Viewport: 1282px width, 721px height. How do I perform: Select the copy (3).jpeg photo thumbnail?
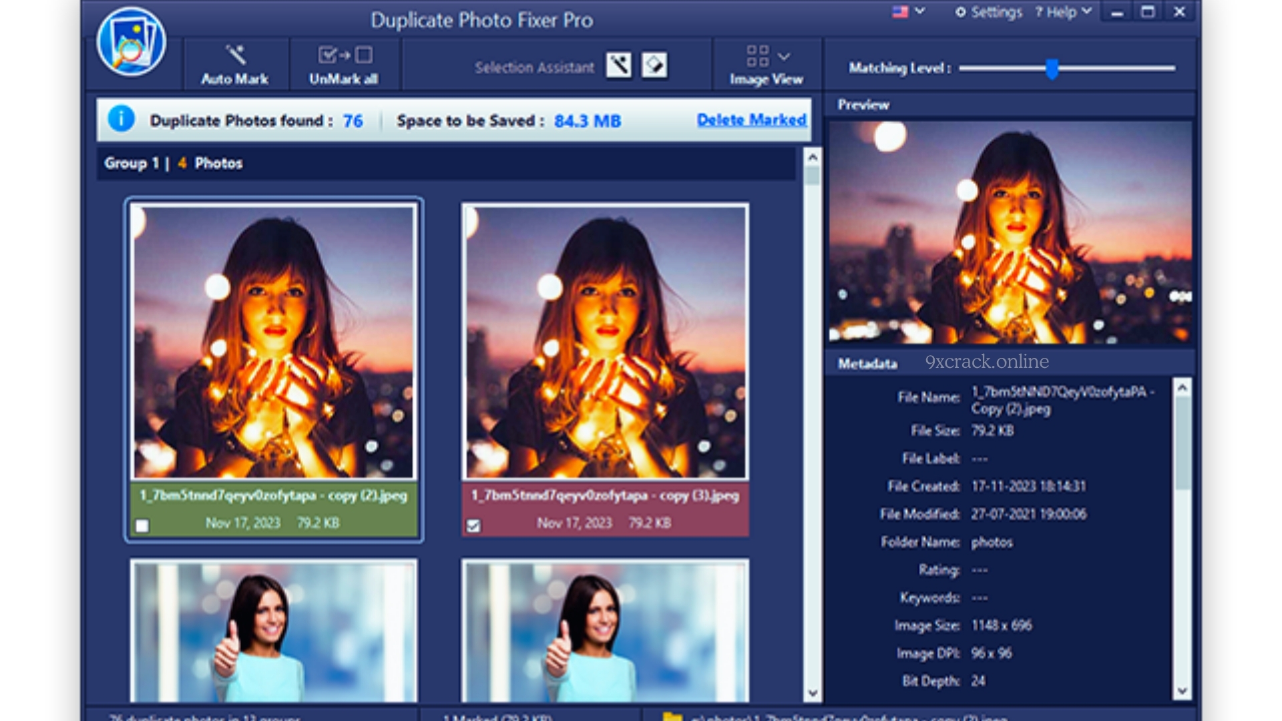click(605, 342)
